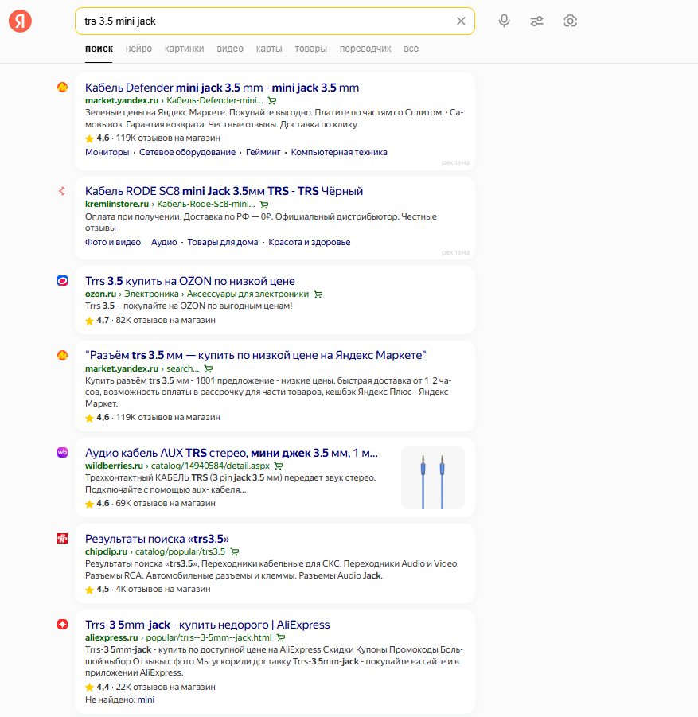This screenshot has width=698, height=717.
Task: Click the cart icon after market.yandex.ru search URL
Action: coord(209,369)
